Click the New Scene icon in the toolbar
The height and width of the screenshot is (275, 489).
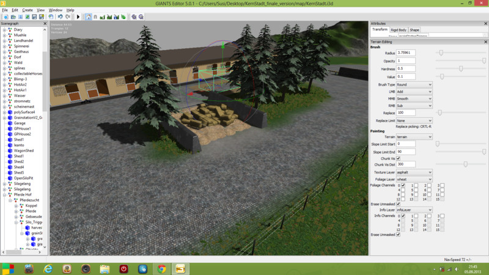pos(4,17)
